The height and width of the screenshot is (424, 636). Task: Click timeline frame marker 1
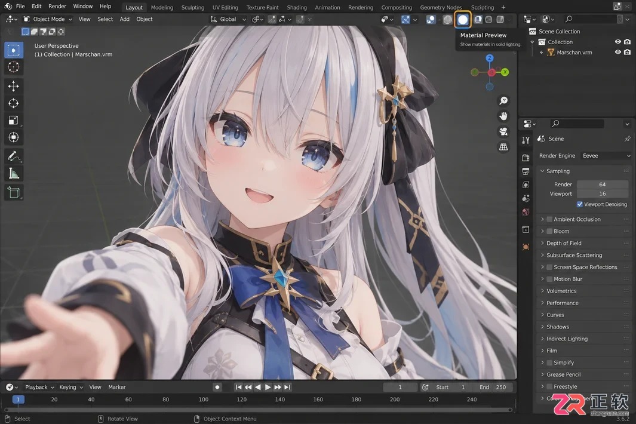coord(18,400)
